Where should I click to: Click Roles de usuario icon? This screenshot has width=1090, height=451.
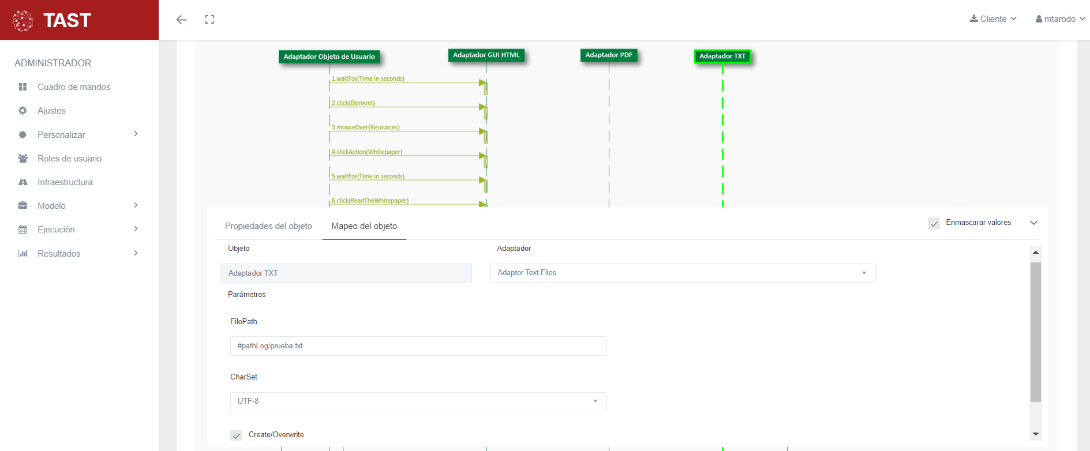(x=23, y=159)
